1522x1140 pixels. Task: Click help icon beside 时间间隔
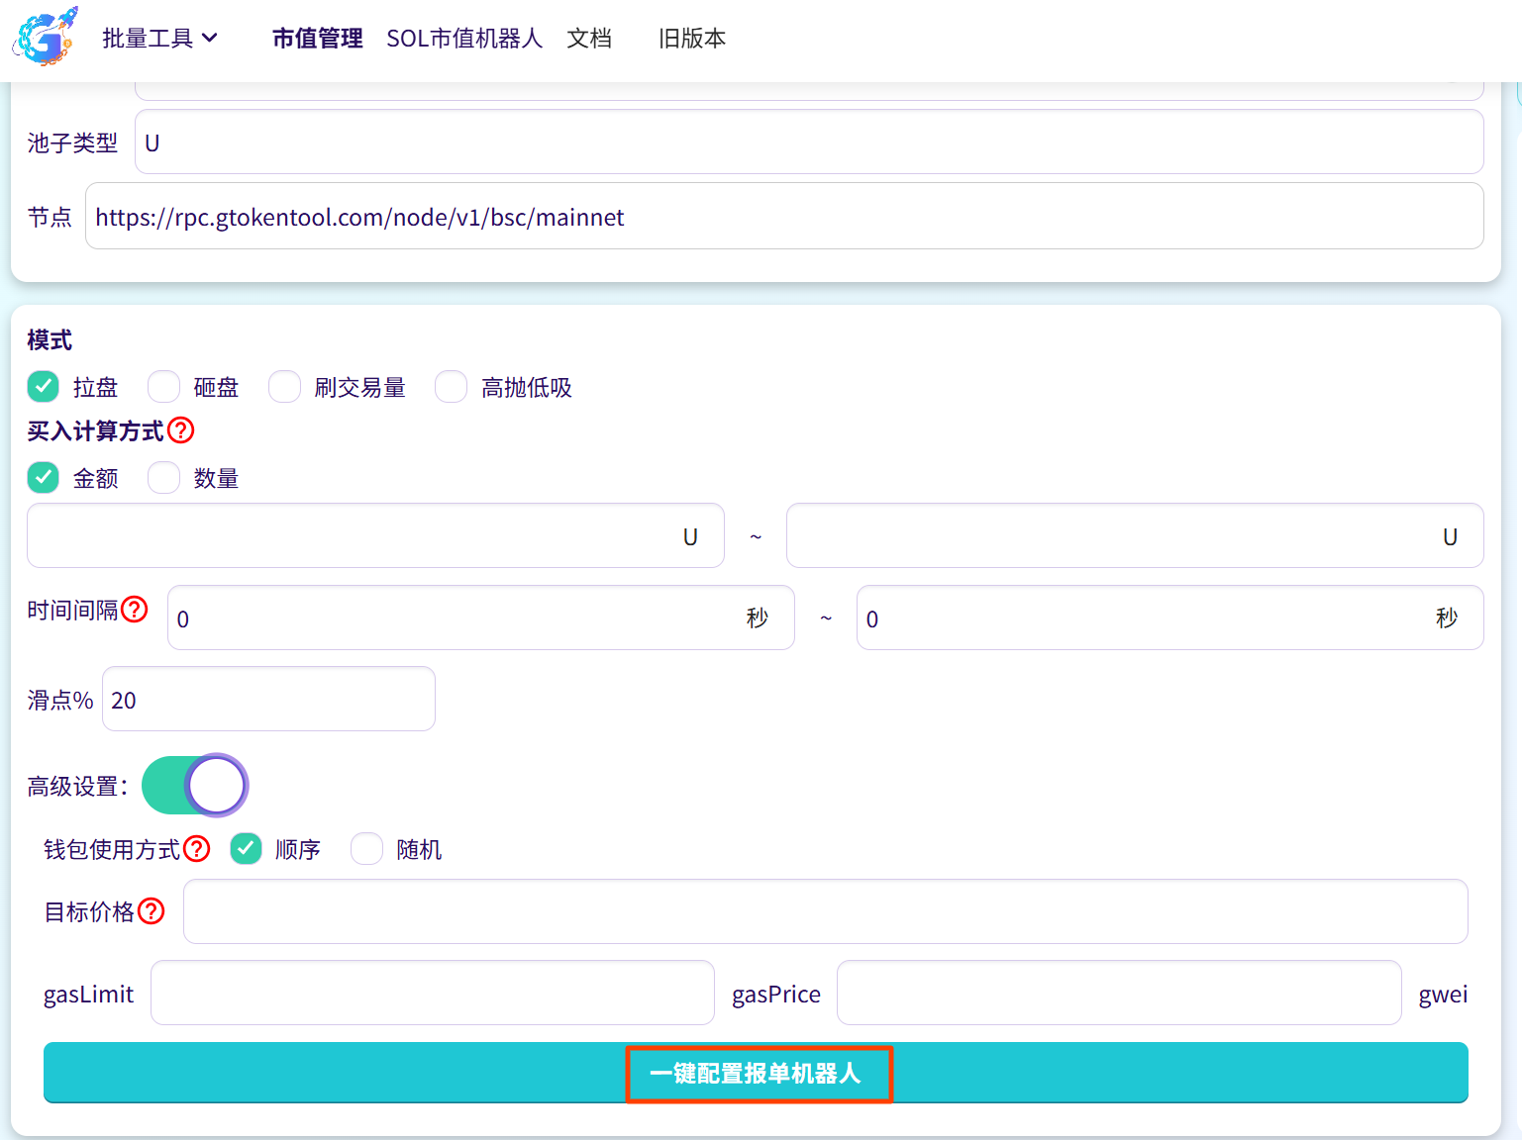pos(134,610)
